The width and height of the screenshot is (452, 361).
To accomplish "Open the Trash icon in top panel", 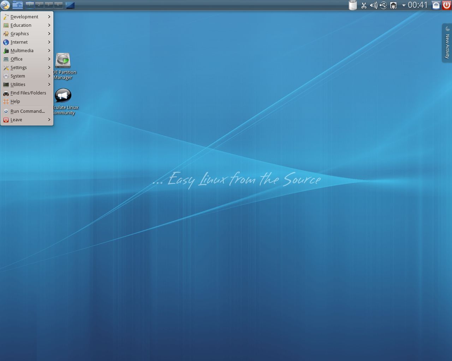I will point(352,5).
